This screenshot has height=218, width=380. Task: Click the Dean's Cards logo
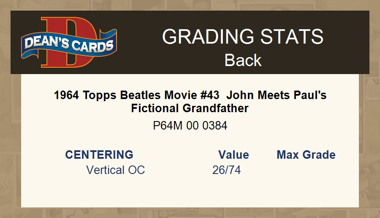tap(69, 43)
